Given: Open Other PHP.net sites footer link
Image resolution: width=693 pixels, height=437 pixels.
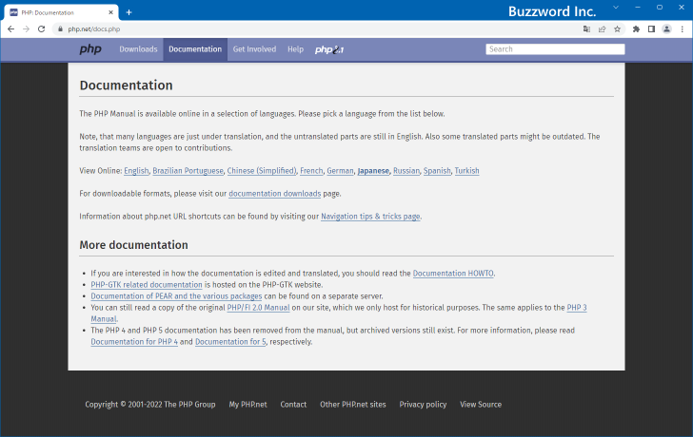Looking at the screenshot, I should tap(353, 405).
